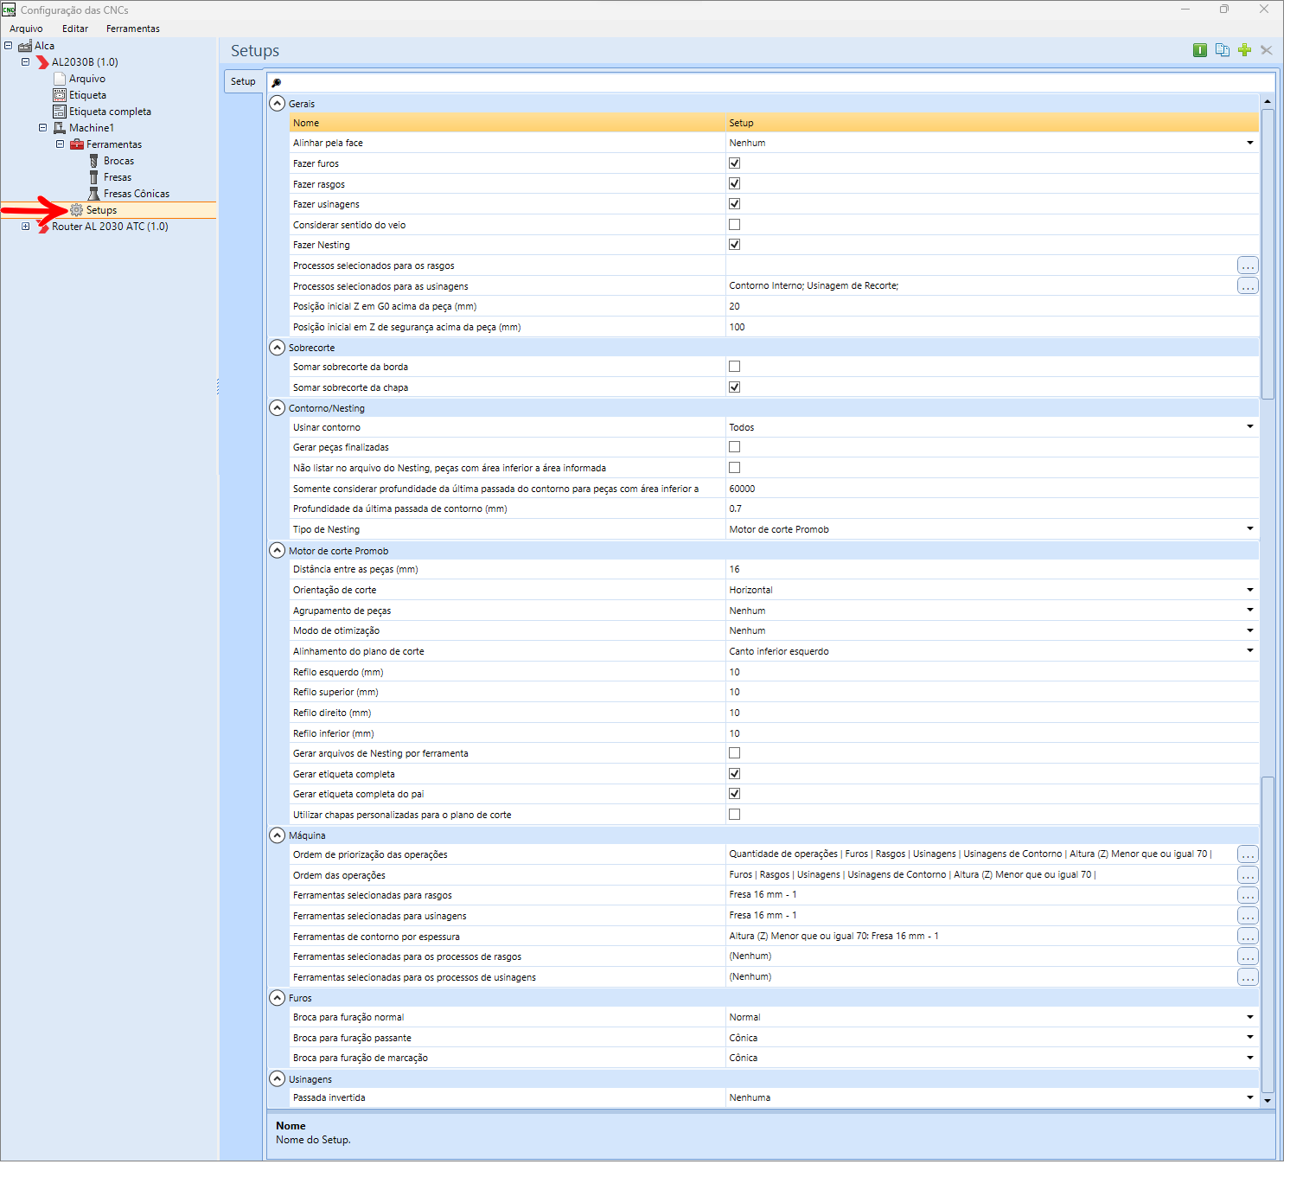Toggle the Fazer furos checkbox
Viewport: 1290px width, 1177px height.
(x=734, y=163)
